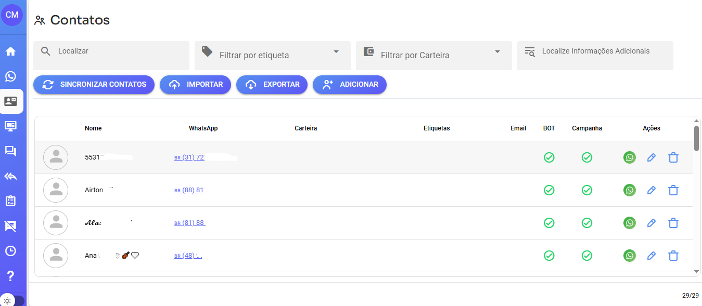This screenshot has height=306, width=702.
Task: Edit the Ana contact with pencil icon
Action: (x=651, y=256)
